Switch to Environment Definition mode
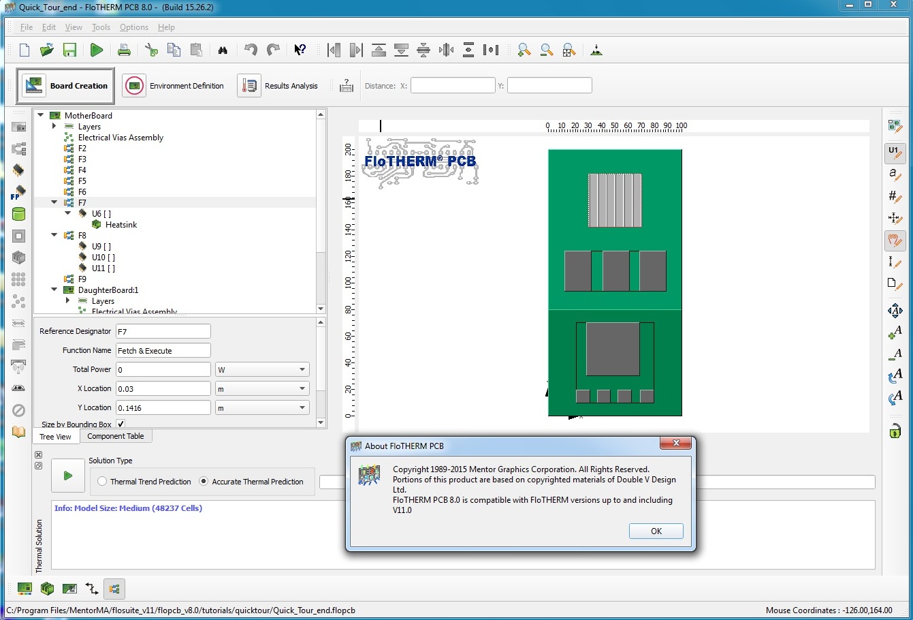The image size is (913, 620). click(174, 86)
